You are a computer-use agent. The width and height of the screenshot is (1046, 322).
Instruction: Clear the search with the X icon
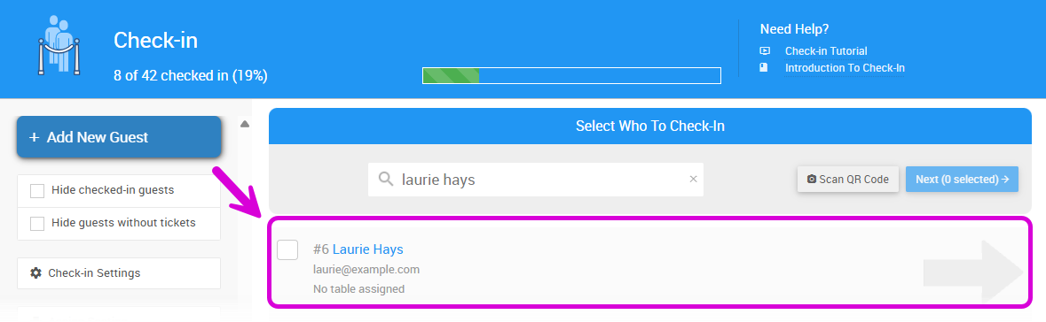click(x=693, y=179)
